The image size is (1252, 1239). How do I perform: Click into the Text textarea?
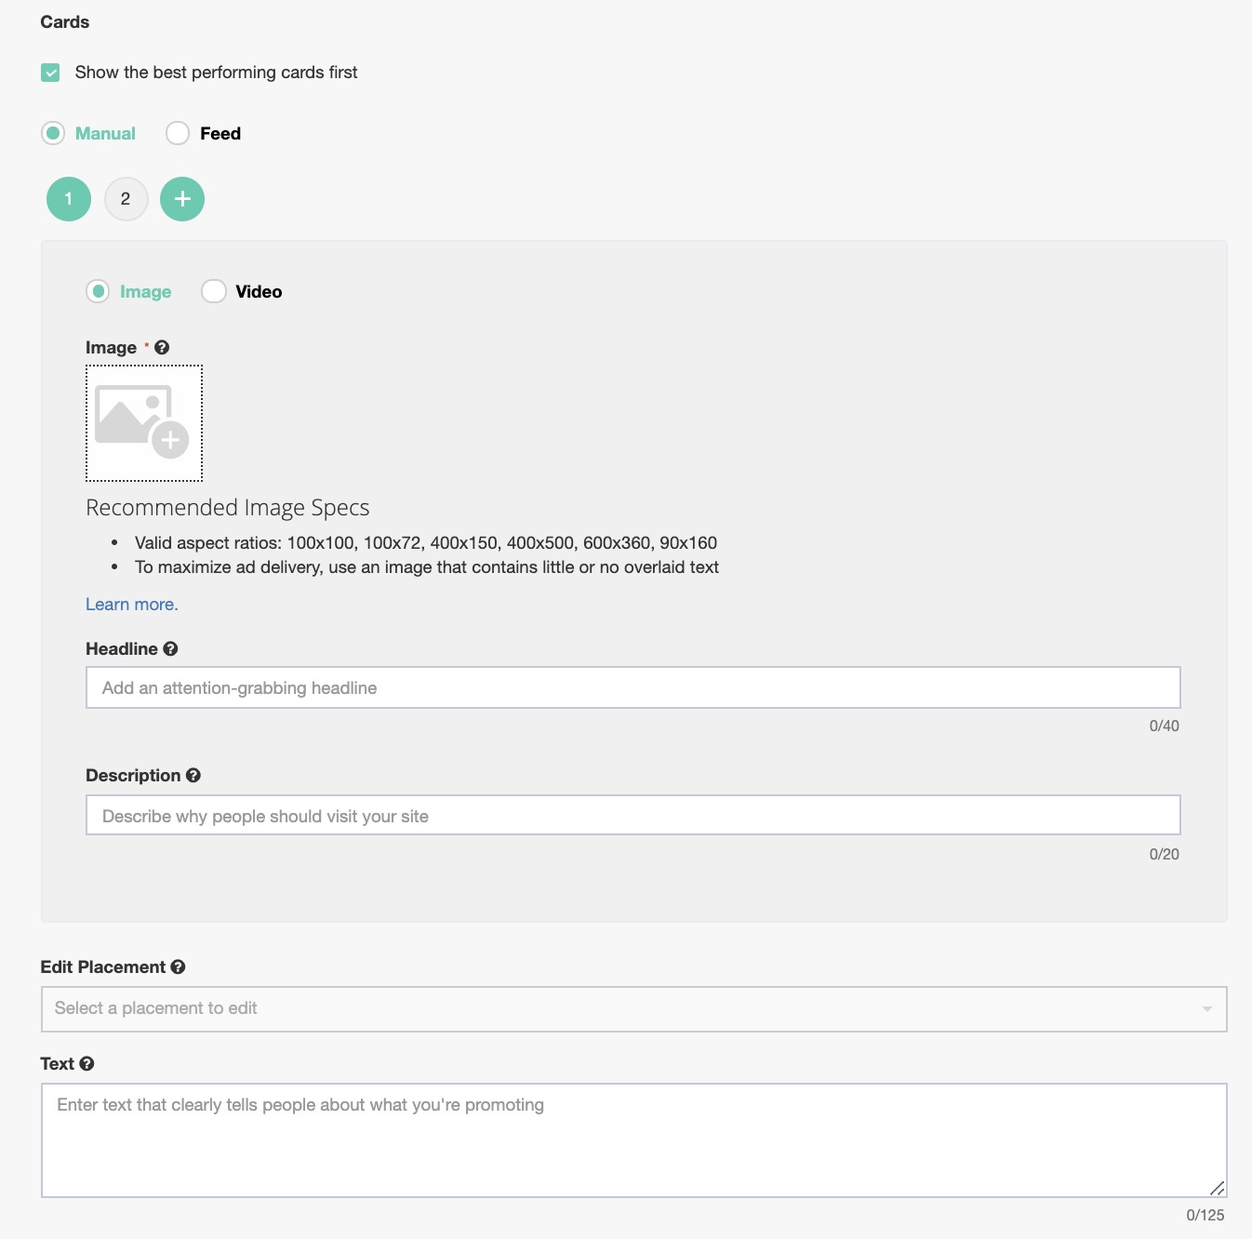pyautogui.click(x=633, y=1139)
